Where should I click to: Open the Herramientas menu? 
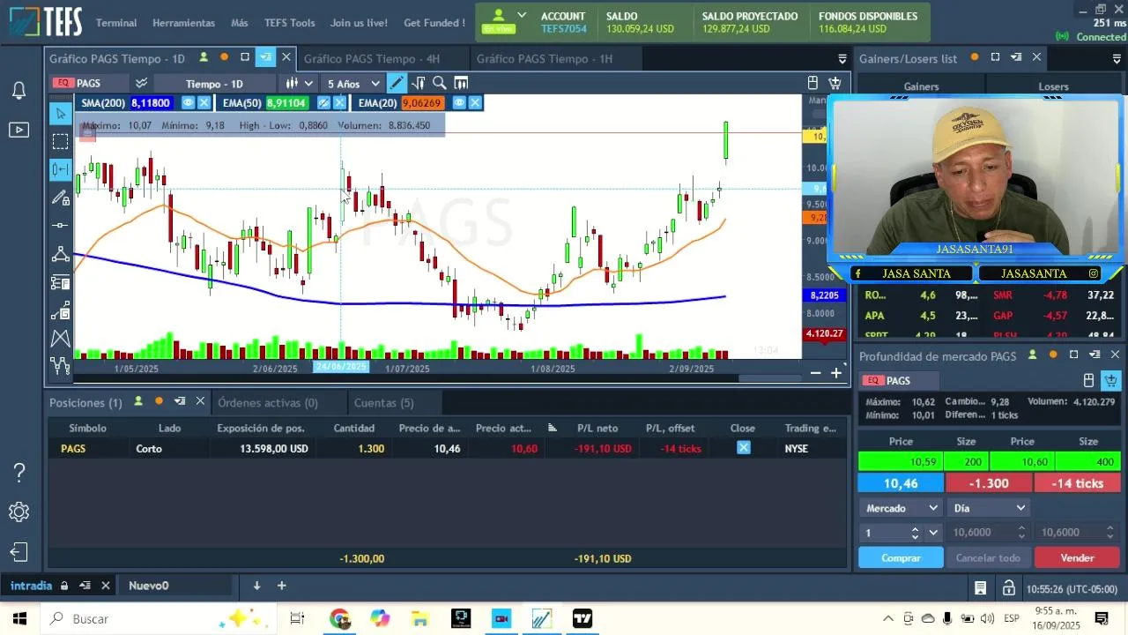[183, 23]
